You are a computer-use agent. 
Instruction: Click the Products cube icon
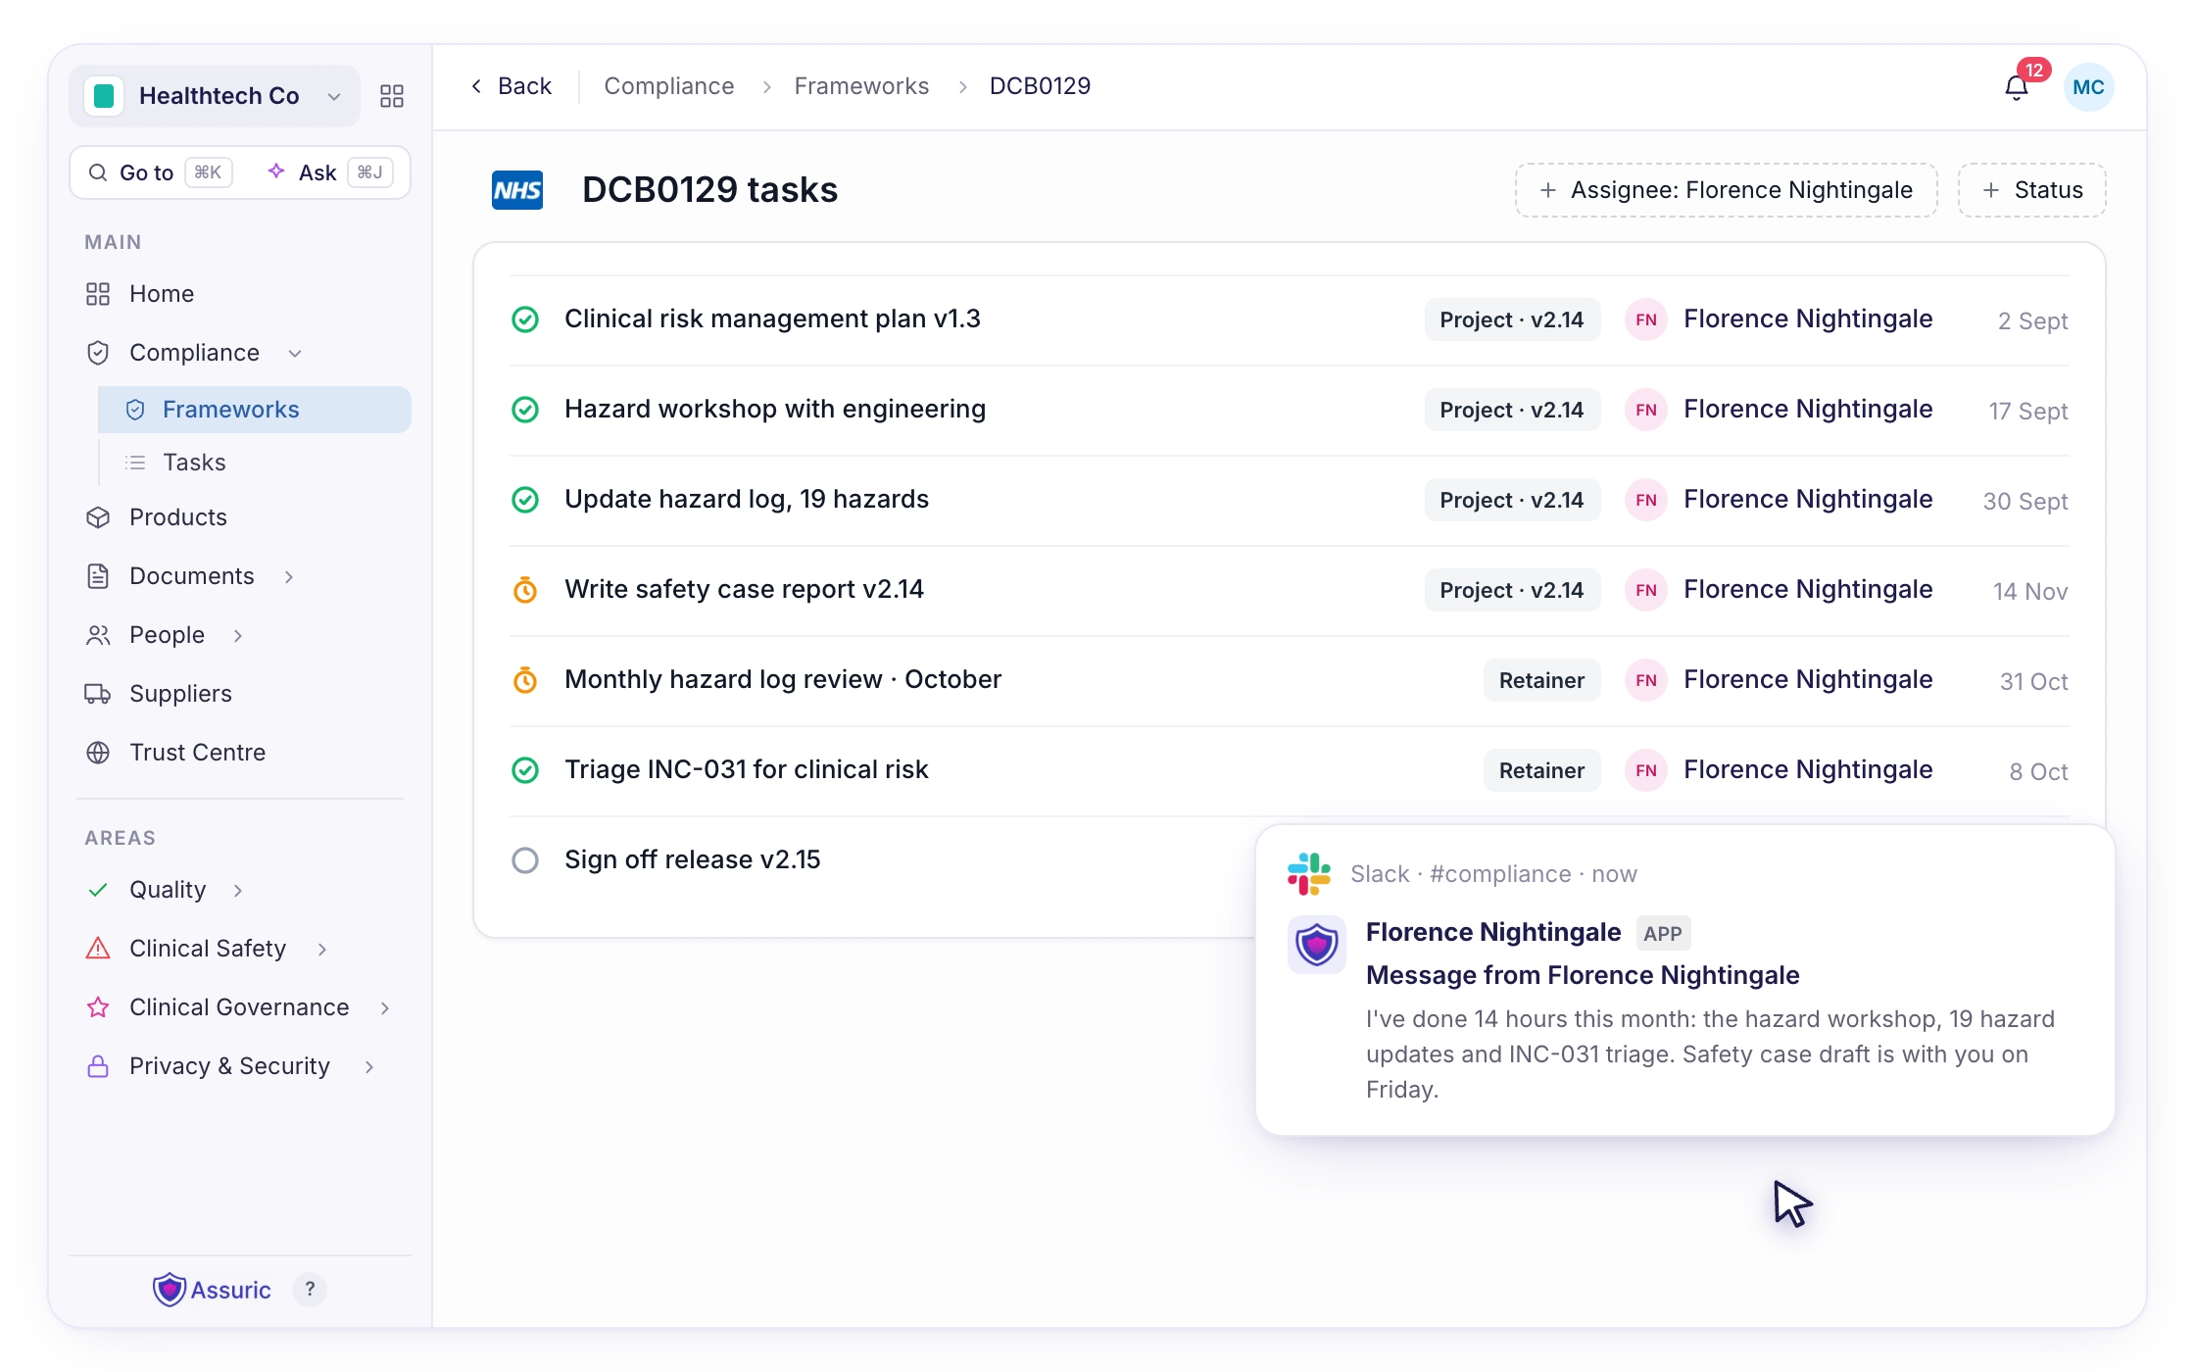[98, 517]
